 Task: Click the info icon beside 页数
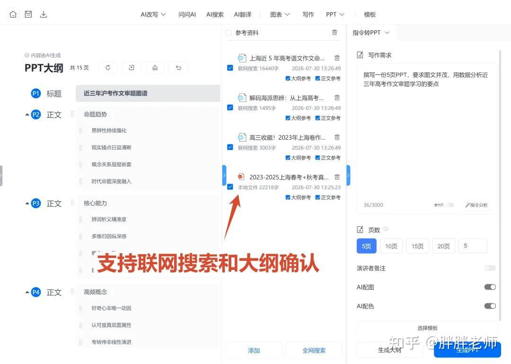tap(386, 229)
